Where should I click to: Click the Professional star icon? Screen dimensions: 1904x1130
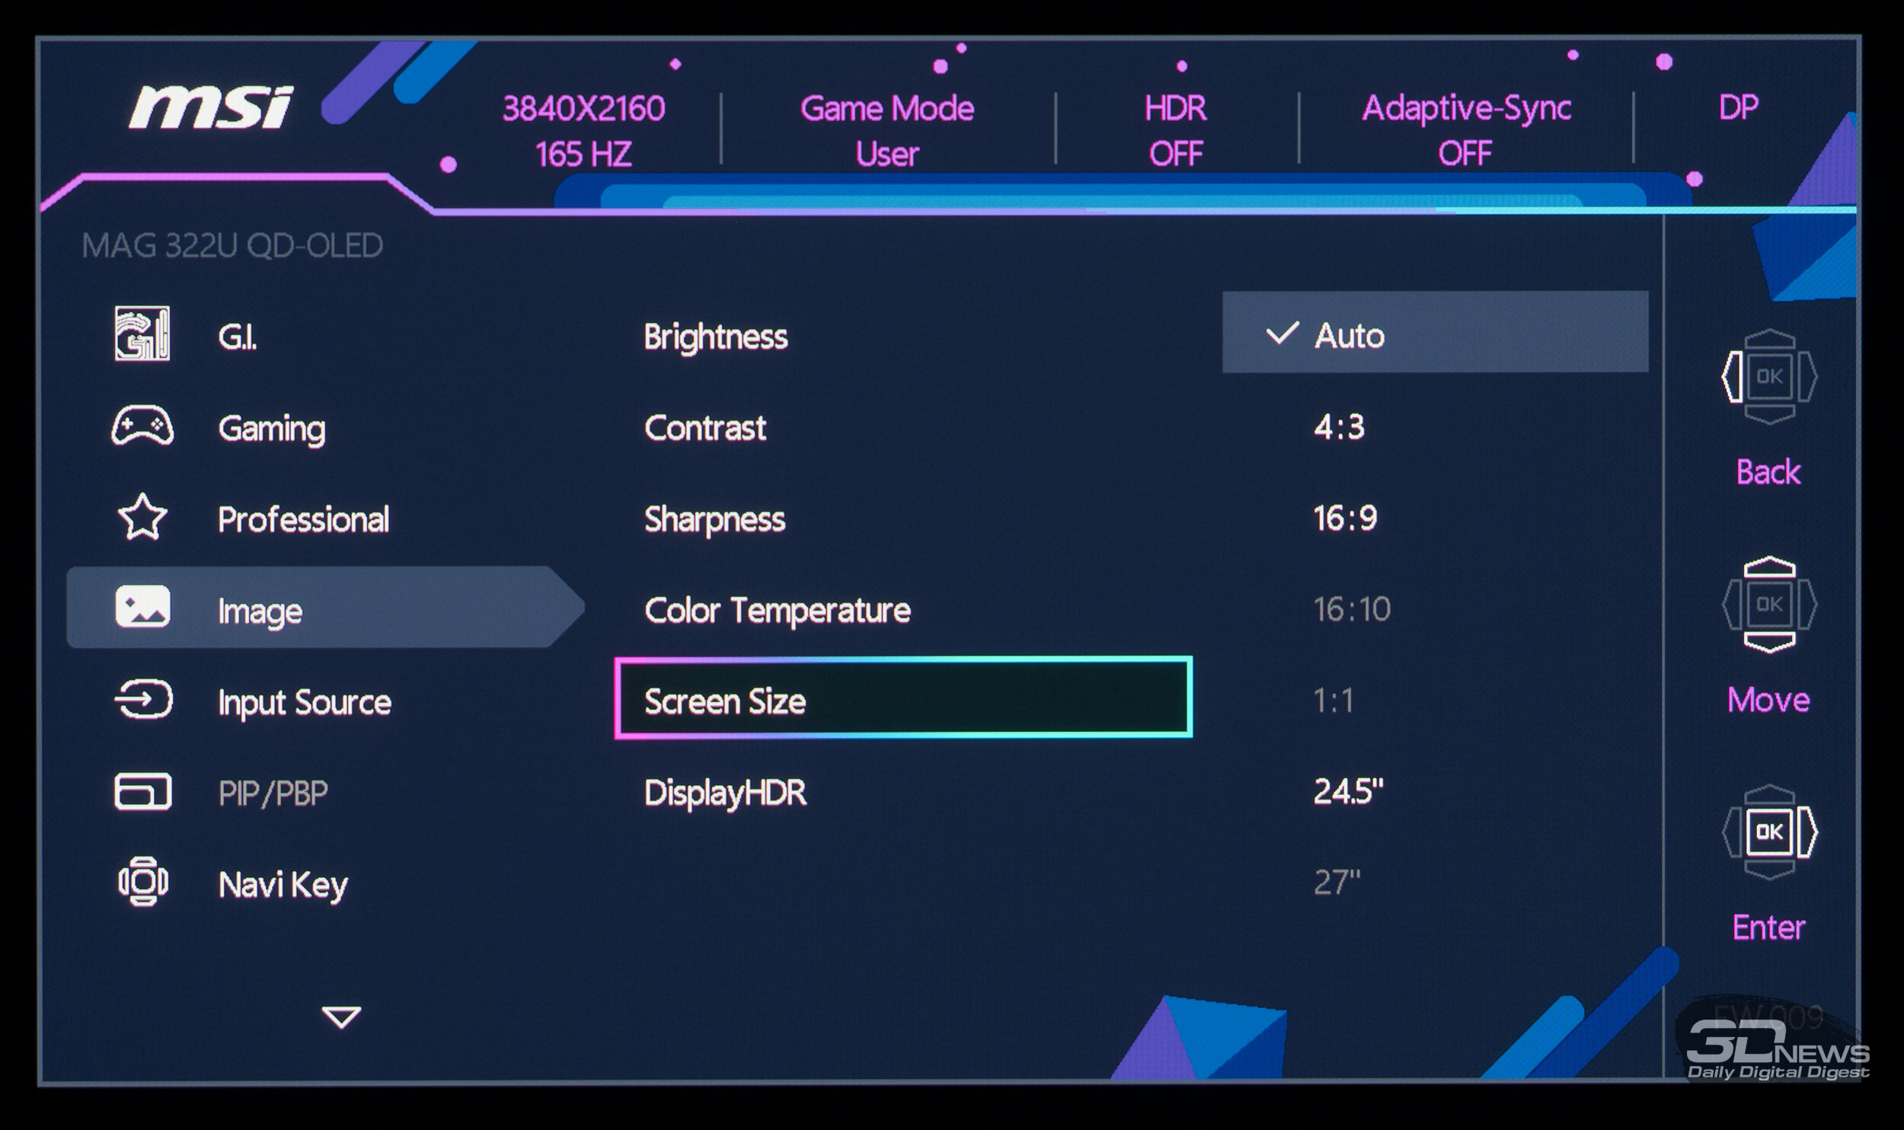click(x=142, y=517)
